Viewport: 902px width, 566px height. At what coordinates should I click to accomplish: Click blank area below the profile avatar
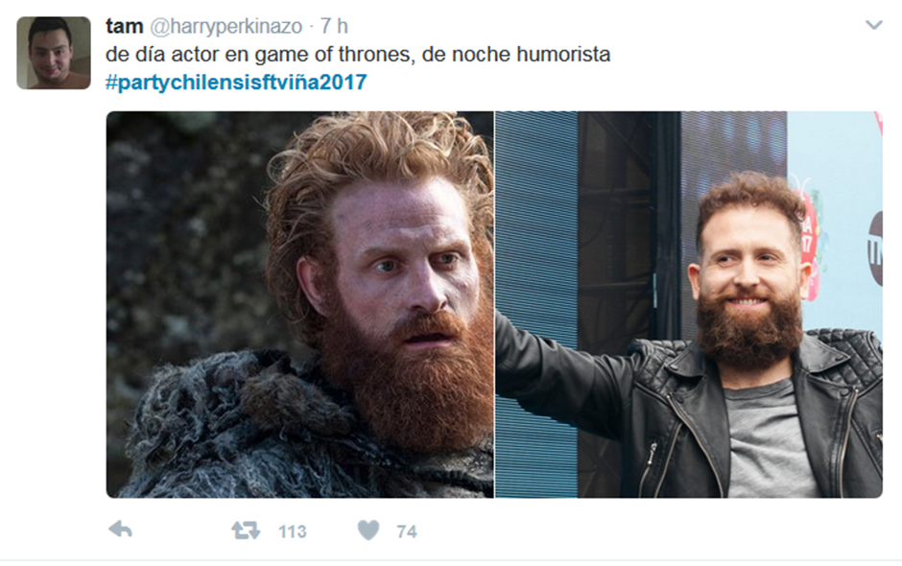click(x=54, y=288)
